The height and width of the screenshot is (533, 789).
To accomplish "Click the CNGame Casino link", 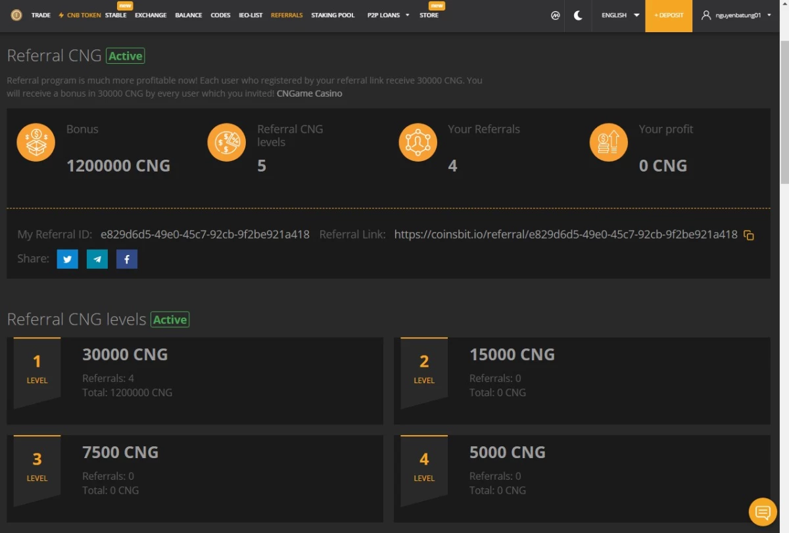I will pyautogui.click(x=309, y=93).
